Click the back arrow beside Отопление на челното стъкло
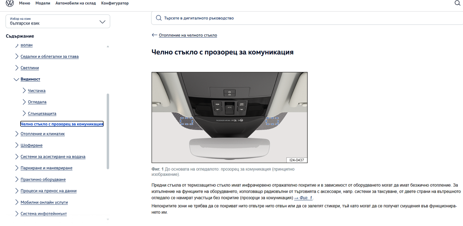Image resolution: width=463 pixels, height=226 pixels. pyautogui.click(x=154, y=35)
